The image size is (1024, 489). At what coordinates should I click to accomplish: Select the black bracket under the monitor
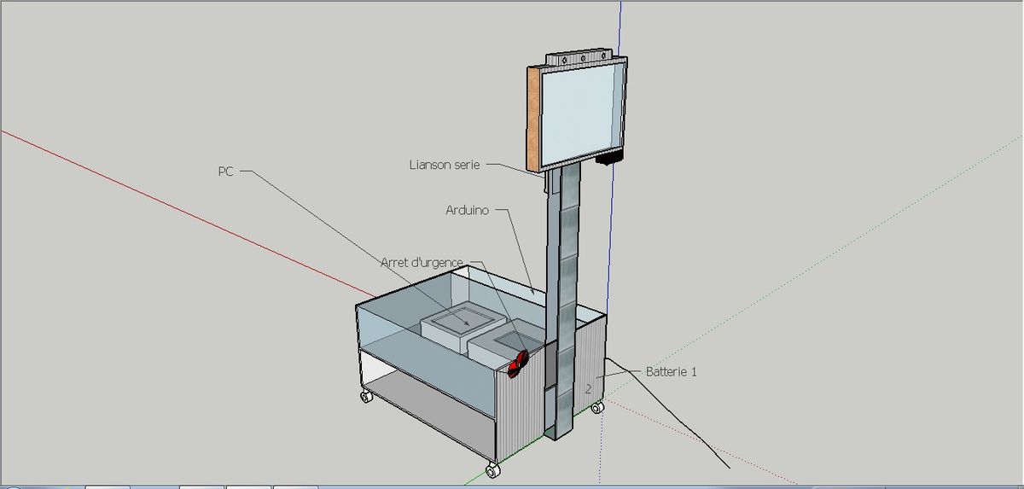(609, 159)
